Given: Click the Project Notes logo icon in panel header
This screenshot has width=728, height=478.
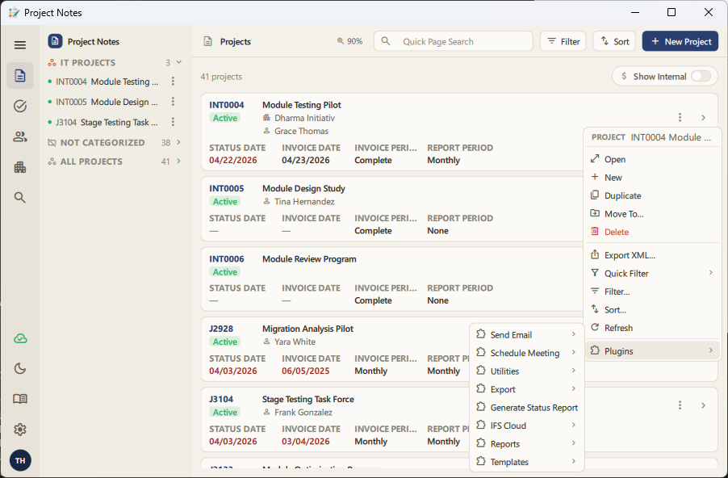Looking at the screenshot, I should click(55, 41).
